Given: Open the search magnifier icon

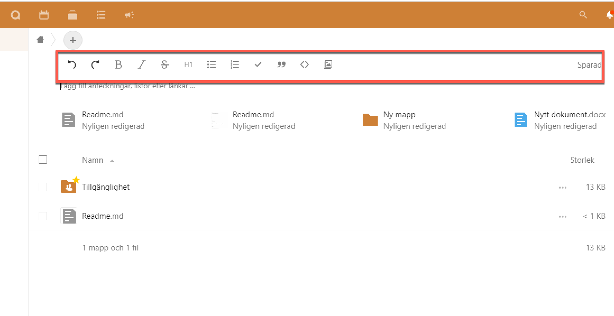Looking at the screenshot, I should 583,15.
